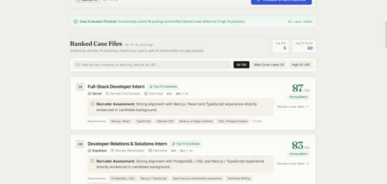Click the Ranked Case Files heading

click(96, 44)
